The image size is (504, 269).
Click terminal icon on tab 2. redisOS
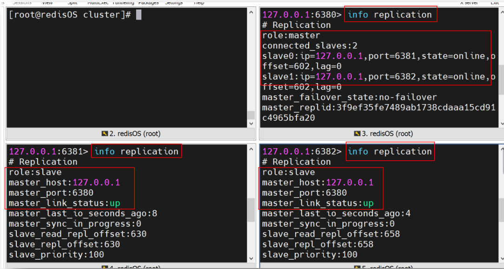click(105, 133)
